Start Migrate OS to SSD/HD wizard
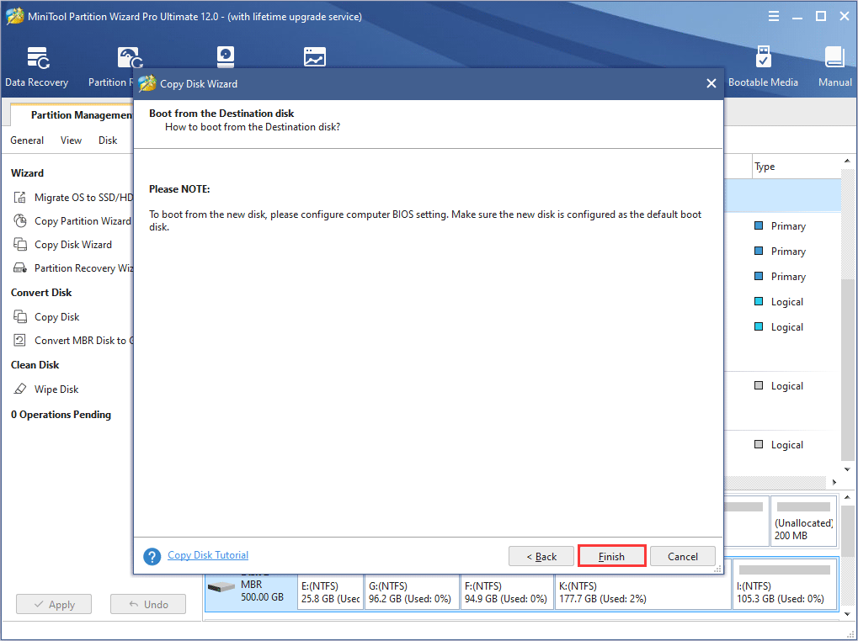Screen dimensions: 858x641 (x=72, y=198)
